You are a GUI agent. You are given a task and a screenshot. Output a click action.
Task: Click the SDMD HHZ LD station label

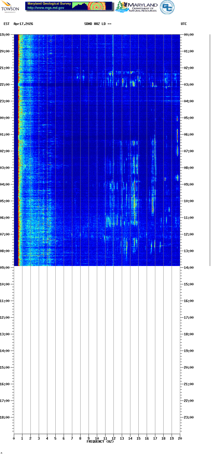point(97,24)
